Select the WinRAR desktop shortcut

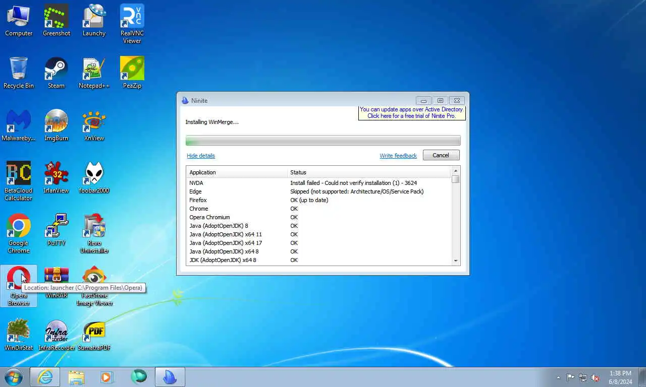point(56,282)
